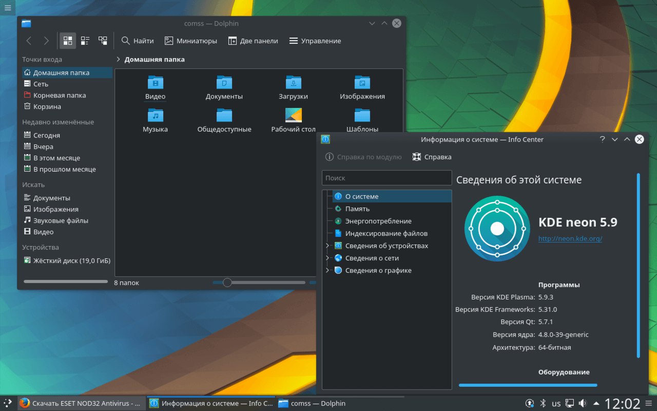
Task: Click Info Center vertical scrollbar
Action: [x=639, y=265]
